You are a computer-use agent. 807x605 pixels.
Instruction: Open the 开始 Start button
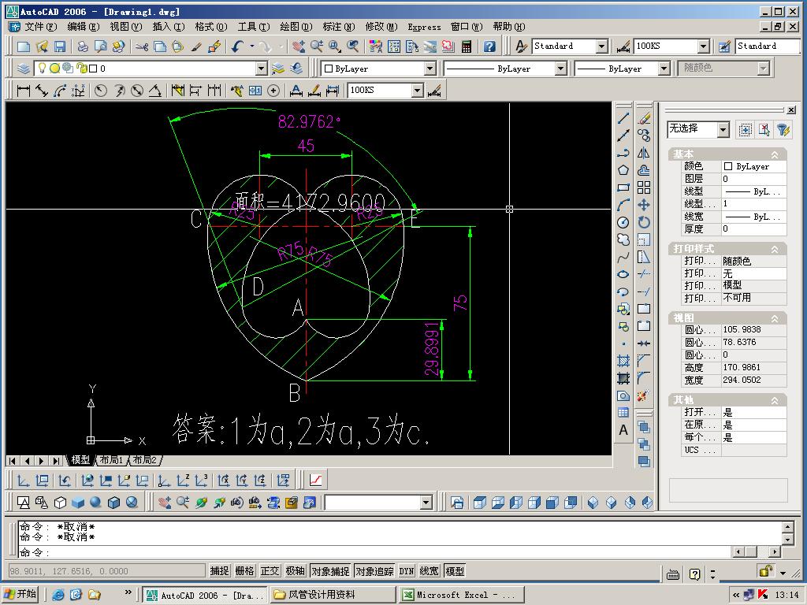[x=20, y=594]
